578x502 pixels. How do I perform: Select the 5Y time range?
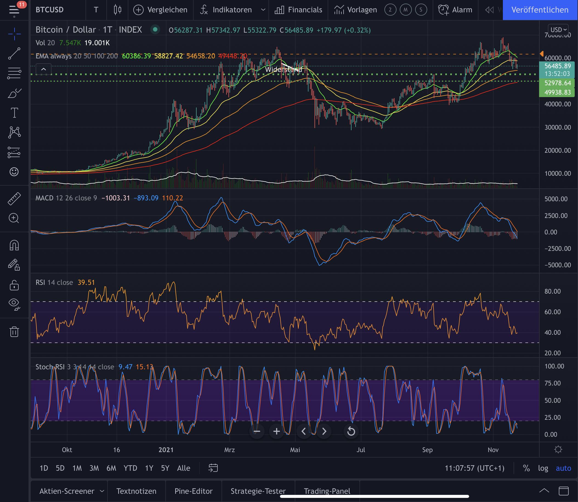(x=165, y=468)
